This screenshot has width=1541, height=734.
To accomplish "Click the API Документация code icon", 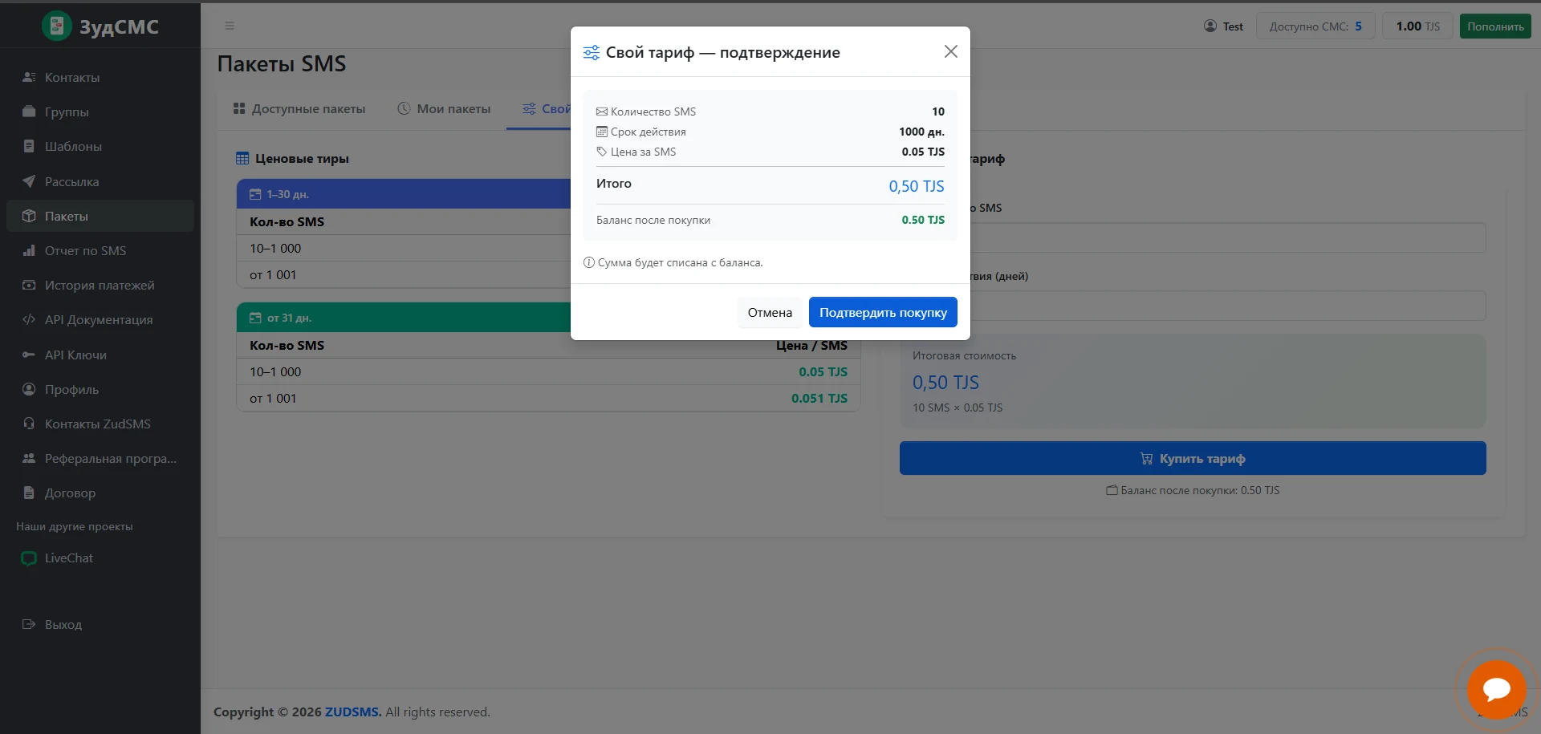I will 29,319.
